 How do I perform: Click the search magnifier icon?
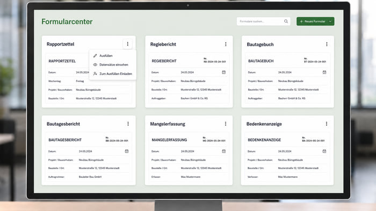click(286, 21)
